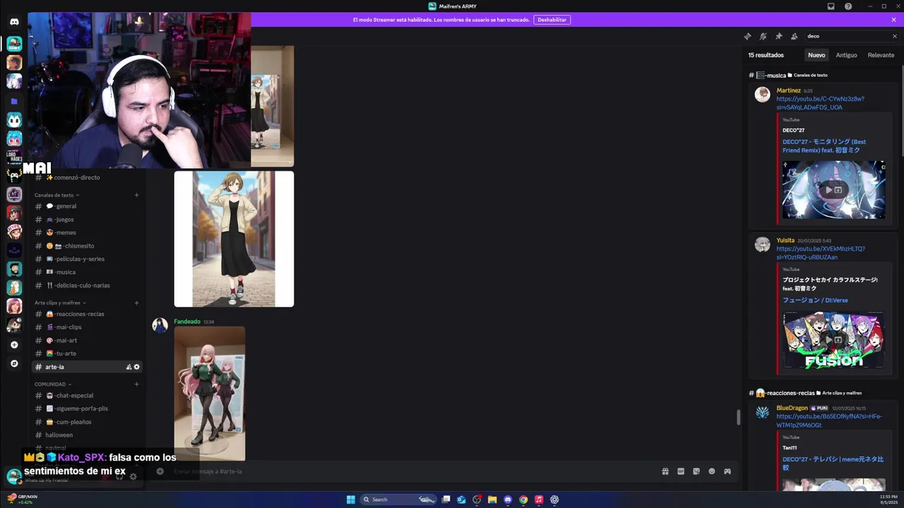The height and width of the screenshot is (508, 904).
Task: Open the -general channel
Action: (88, 206)
